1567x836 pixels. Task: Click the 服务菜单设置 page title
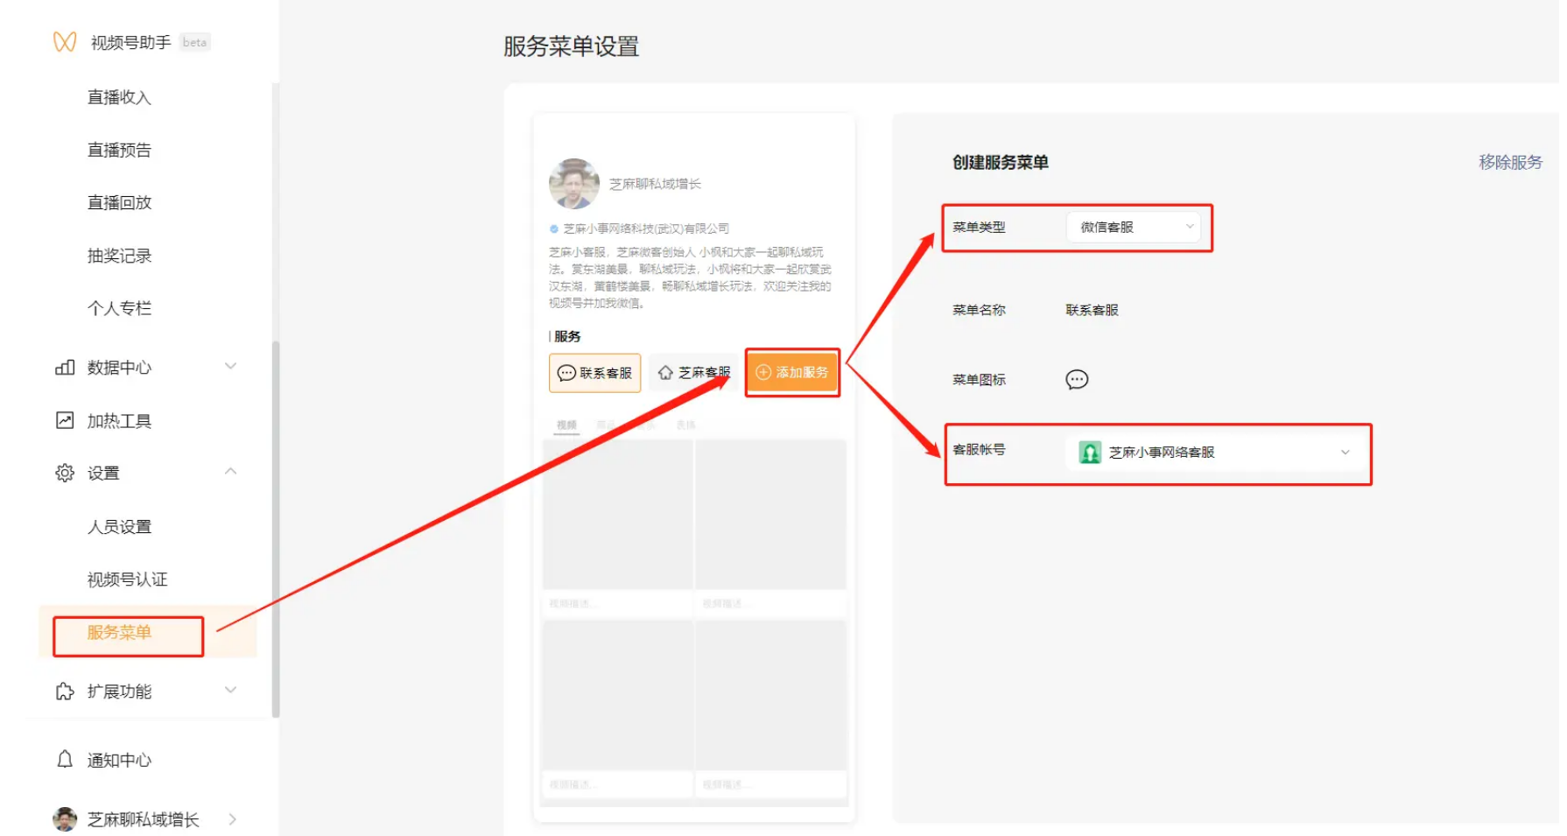pyautogui.click(x=571, y=46)
